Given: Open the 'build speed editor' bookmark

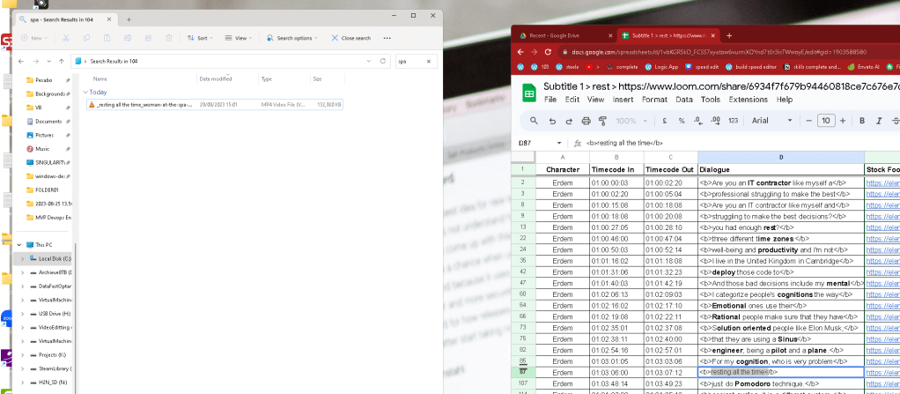Looking at the screenshot, I should (750, 67).
